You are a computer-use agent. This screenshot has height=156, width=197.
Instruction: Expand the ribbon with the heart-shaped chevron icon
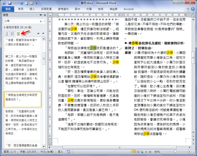pos(188,9)
